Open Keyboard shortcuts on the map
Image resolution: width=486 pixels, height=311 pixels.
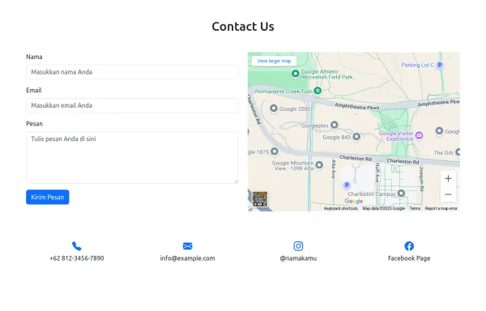(x=341, y=208)
